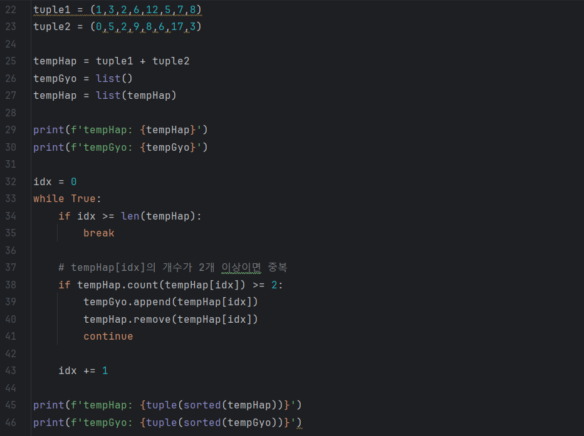Click the first print statement on line 29
Viewport: 584px width, 436px height.
coord(120,130)
